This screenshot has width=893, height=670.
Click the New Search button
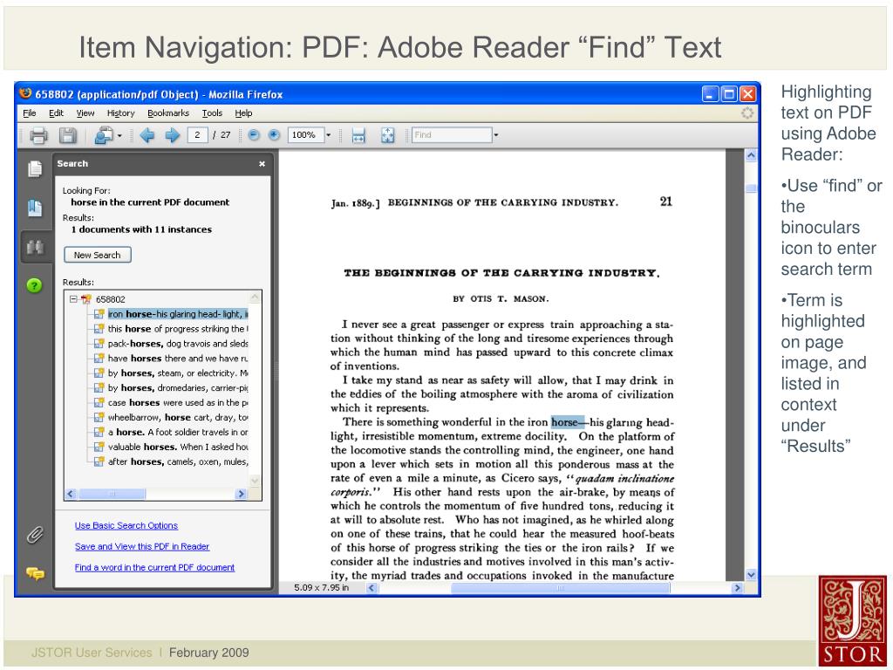(98, 255)
